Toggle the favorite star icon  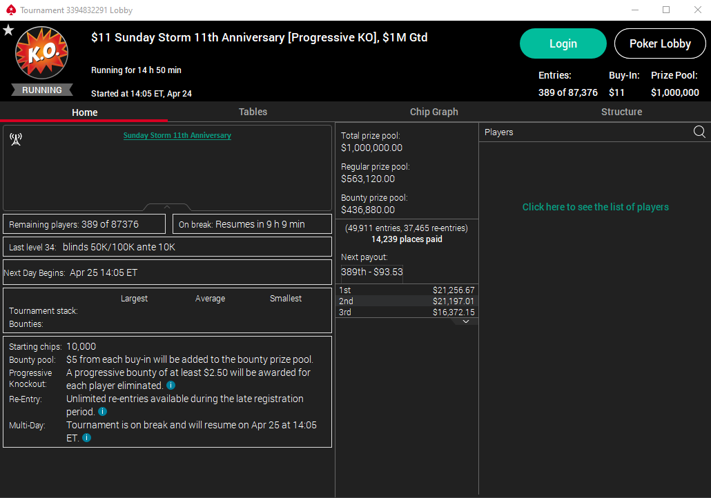[x=8, y=30]
